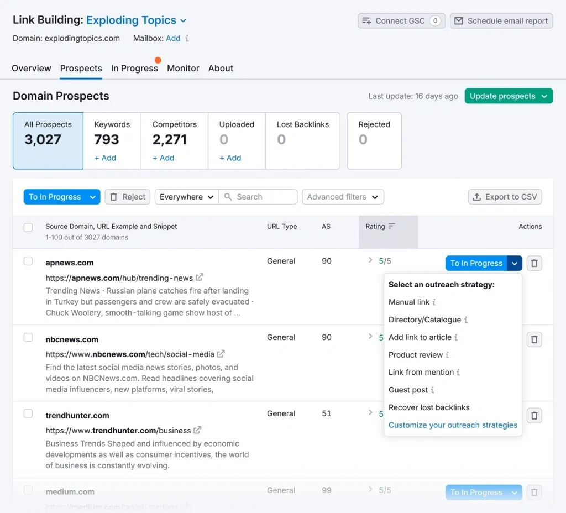Focus the Search input field

258,197
